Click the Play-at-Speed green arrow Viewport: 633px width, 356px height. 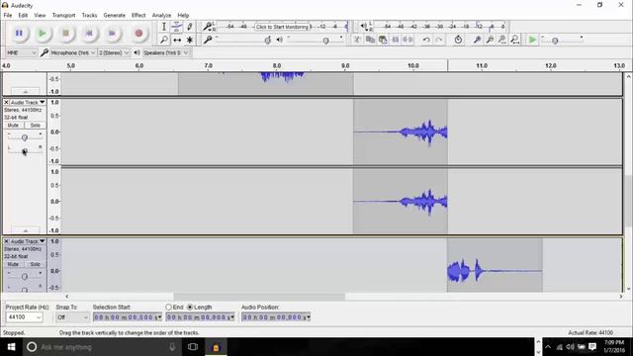pyautogui.click(x=532, y=40)
